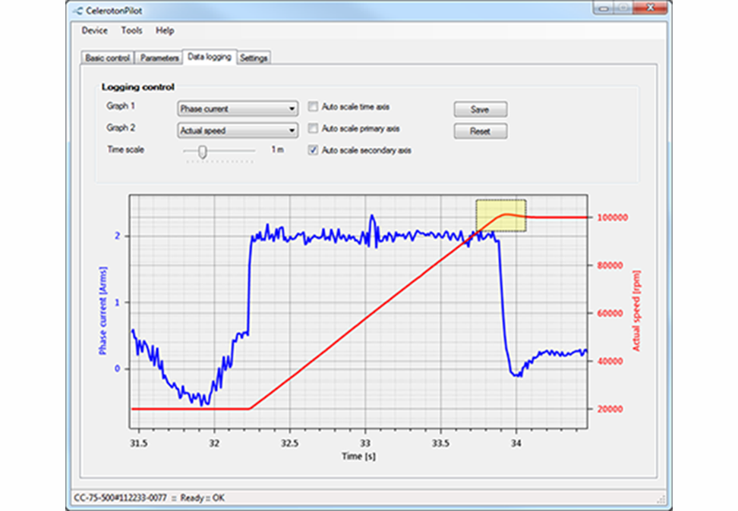Screen dimensions: 738x511
Task: Uncheck Auto scale secondary axis
Action: coord(313,151)
